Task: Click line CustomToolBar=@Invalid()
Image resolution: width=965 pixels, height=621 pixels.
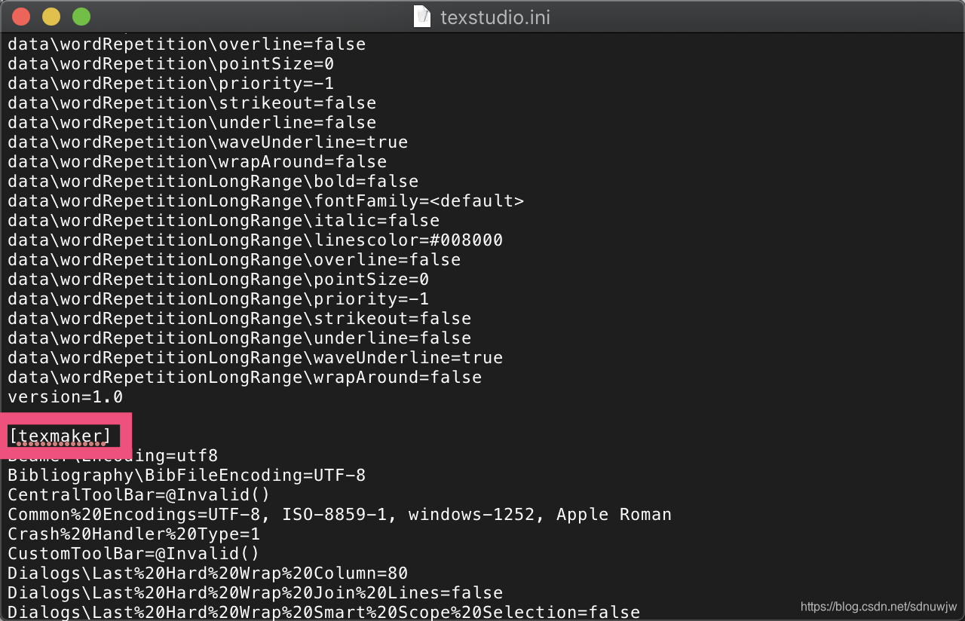Action: 133,554
